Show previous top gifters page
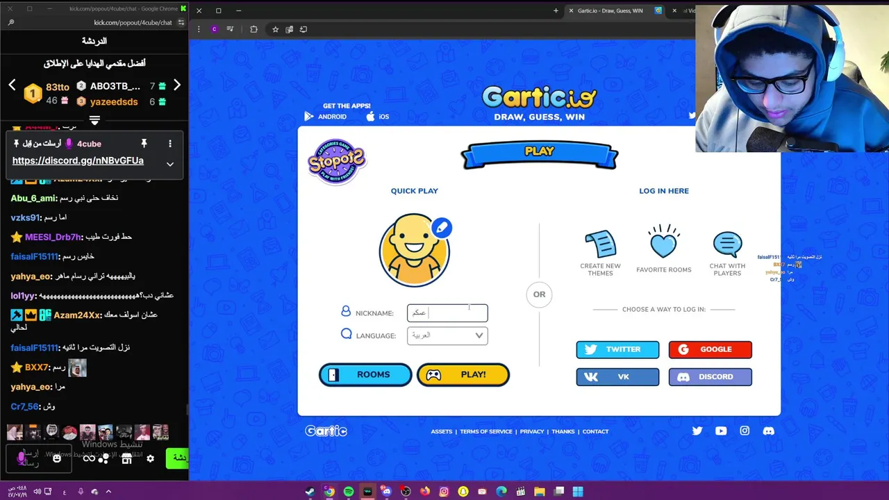 tap(12, 85)
